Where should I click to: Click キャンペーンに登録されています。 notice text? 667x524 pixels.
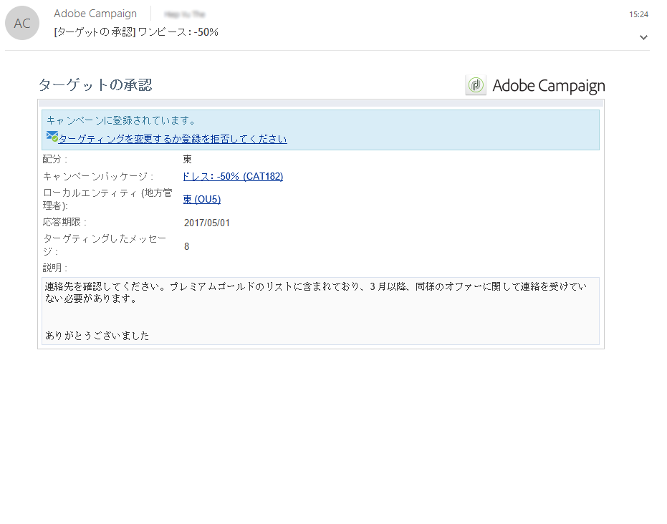pyautogui.click(x=121, y=121)
